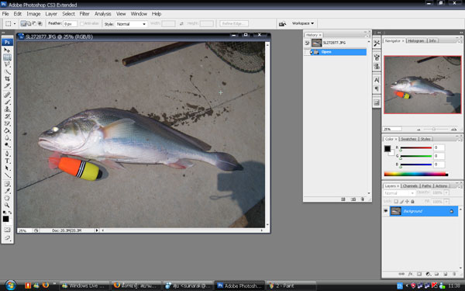Viewport: 465px width, 291px height.
Task: Open the layer Opacity slider arrow
Action: [446, 192]
